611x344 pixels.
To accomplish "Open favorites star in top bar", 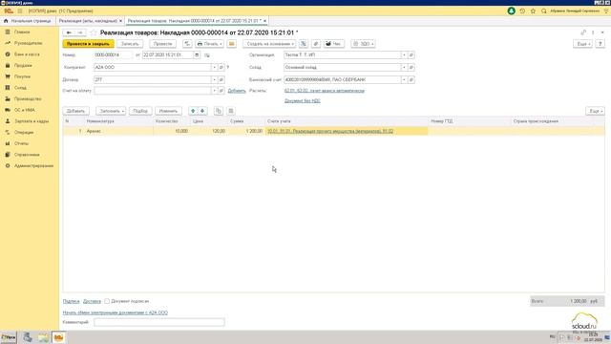I will (x=533, y=11).
